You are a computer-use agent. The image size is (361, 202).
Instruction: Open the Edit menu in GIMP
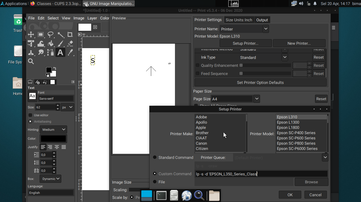41,18
